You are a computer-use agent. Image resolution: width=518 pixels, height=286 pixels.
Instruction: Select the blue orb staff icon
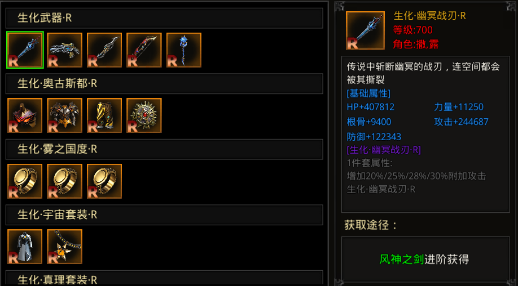[184, 50]
